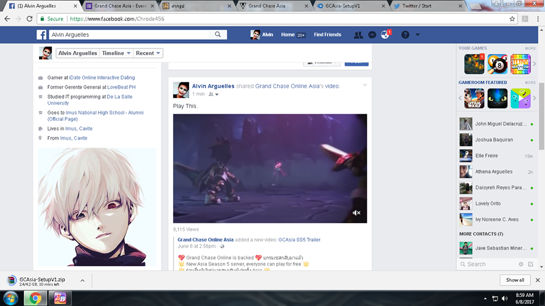The image size is (545, 306).
Task: Click Alvin Arguelles button in sticky header
Action: point(78,53)
